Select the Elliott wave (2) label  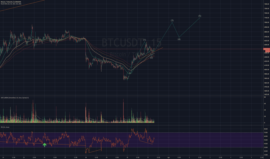[x=151, y=58]
